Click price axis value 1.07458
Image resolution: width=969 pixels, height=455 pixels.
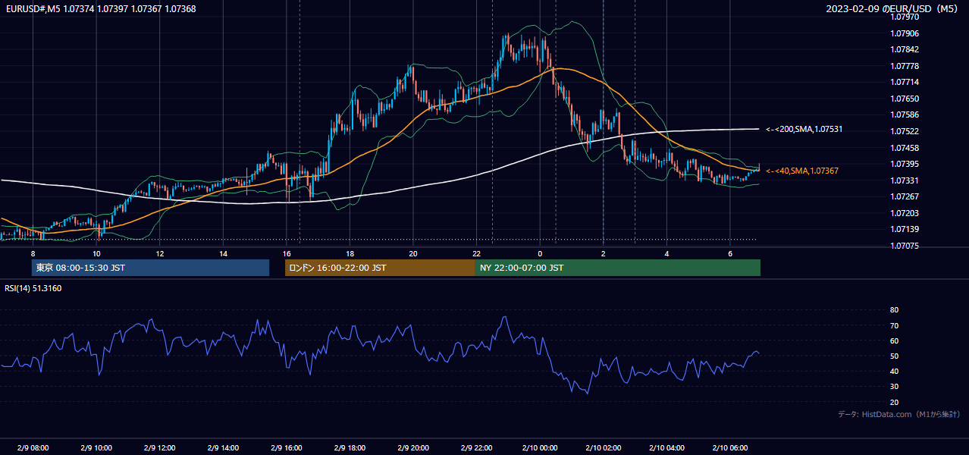(904, 148)
